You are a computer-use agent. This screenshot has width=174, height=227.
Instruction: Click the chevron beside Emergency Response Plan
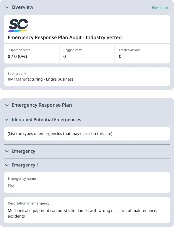tap(7, 105)
